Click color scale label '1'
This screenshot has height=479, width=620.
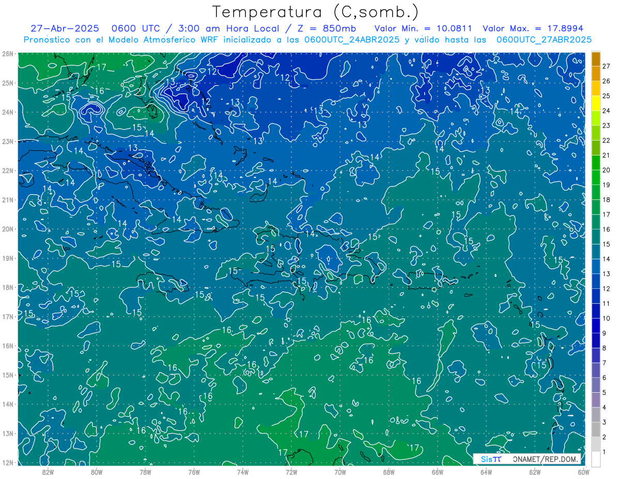(605, 452)
